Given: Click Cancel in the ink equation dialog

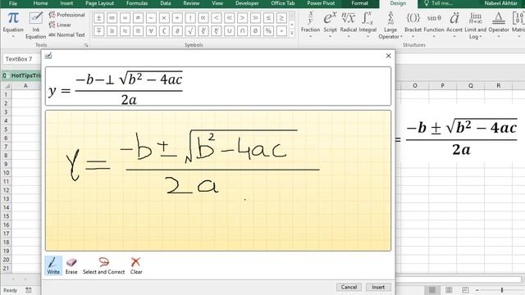Looking at the screenshot, I should [x=349, y=287].
